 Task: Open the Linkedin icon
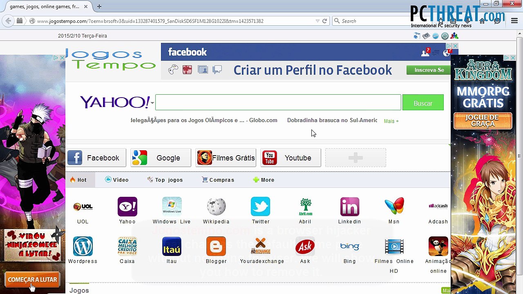(x=350, y=207)
